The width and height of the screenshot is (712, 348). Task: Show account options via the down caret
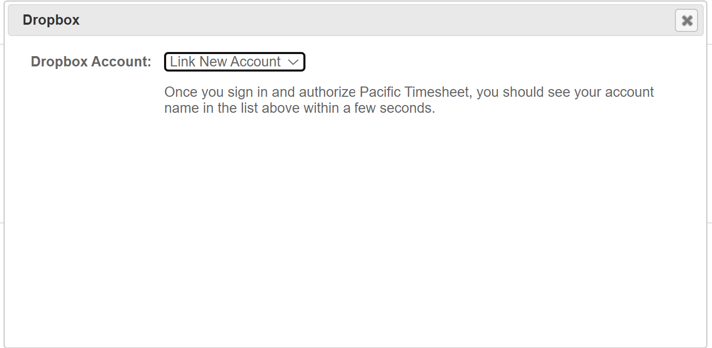click(x=293, y=62)
